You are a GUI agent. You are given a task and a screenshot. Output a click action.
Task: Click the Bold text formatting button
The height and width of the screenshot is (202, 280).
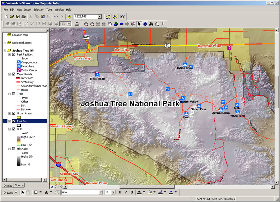pos(120,192)
